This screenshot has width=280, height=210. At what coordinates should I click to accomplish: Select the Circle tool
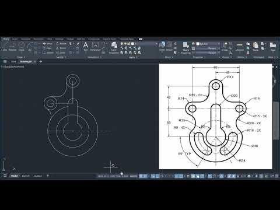click(x=22, y=47)
